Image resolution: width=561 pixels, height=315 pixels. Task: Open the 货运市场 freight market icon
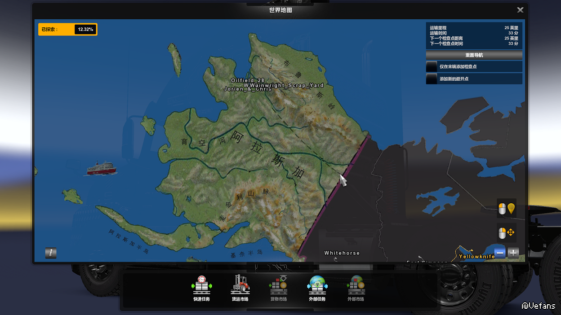tap(240, 288)
